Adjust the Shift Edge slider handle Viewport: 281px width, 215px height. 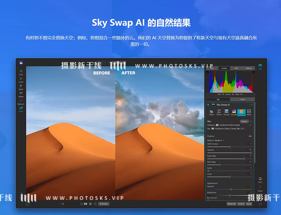[x=220, y=165]
